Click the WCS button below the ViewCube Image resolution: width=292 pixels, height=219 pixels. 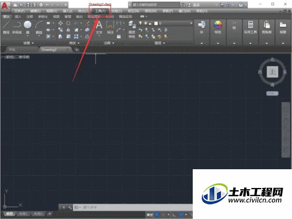pyautogui.click(x=272, y=94)
